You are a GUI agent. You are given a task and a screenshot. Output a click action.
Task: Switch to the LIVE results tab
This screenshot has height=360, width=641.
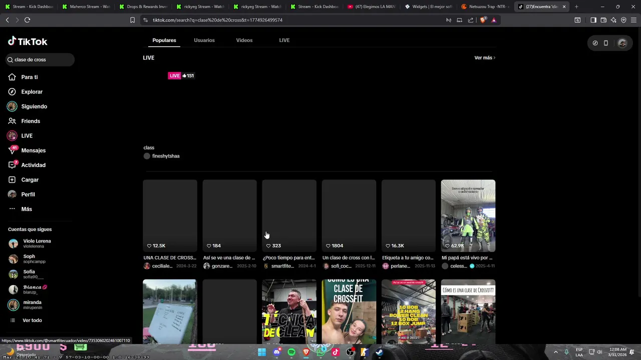coord(284,40)
